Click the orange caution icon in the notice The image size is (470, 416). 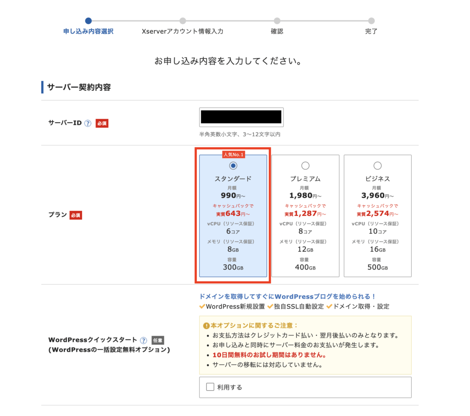tap(206, 326)
